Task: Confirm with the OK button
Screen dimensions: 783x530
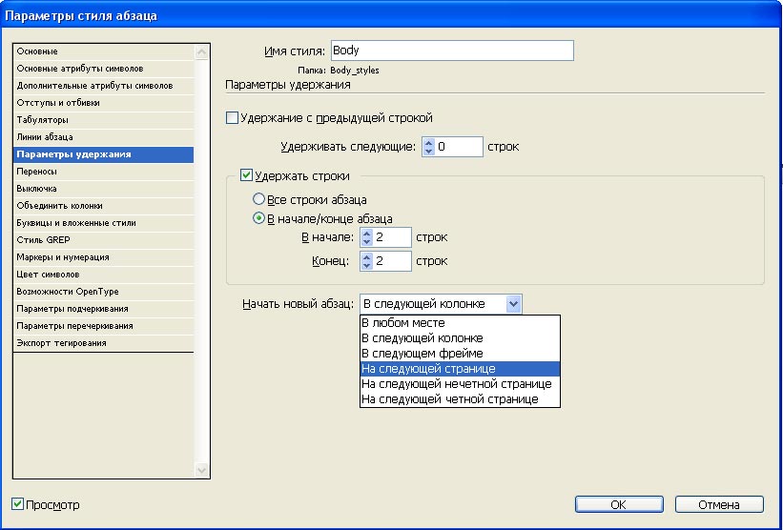Action: tap(619, 504)
